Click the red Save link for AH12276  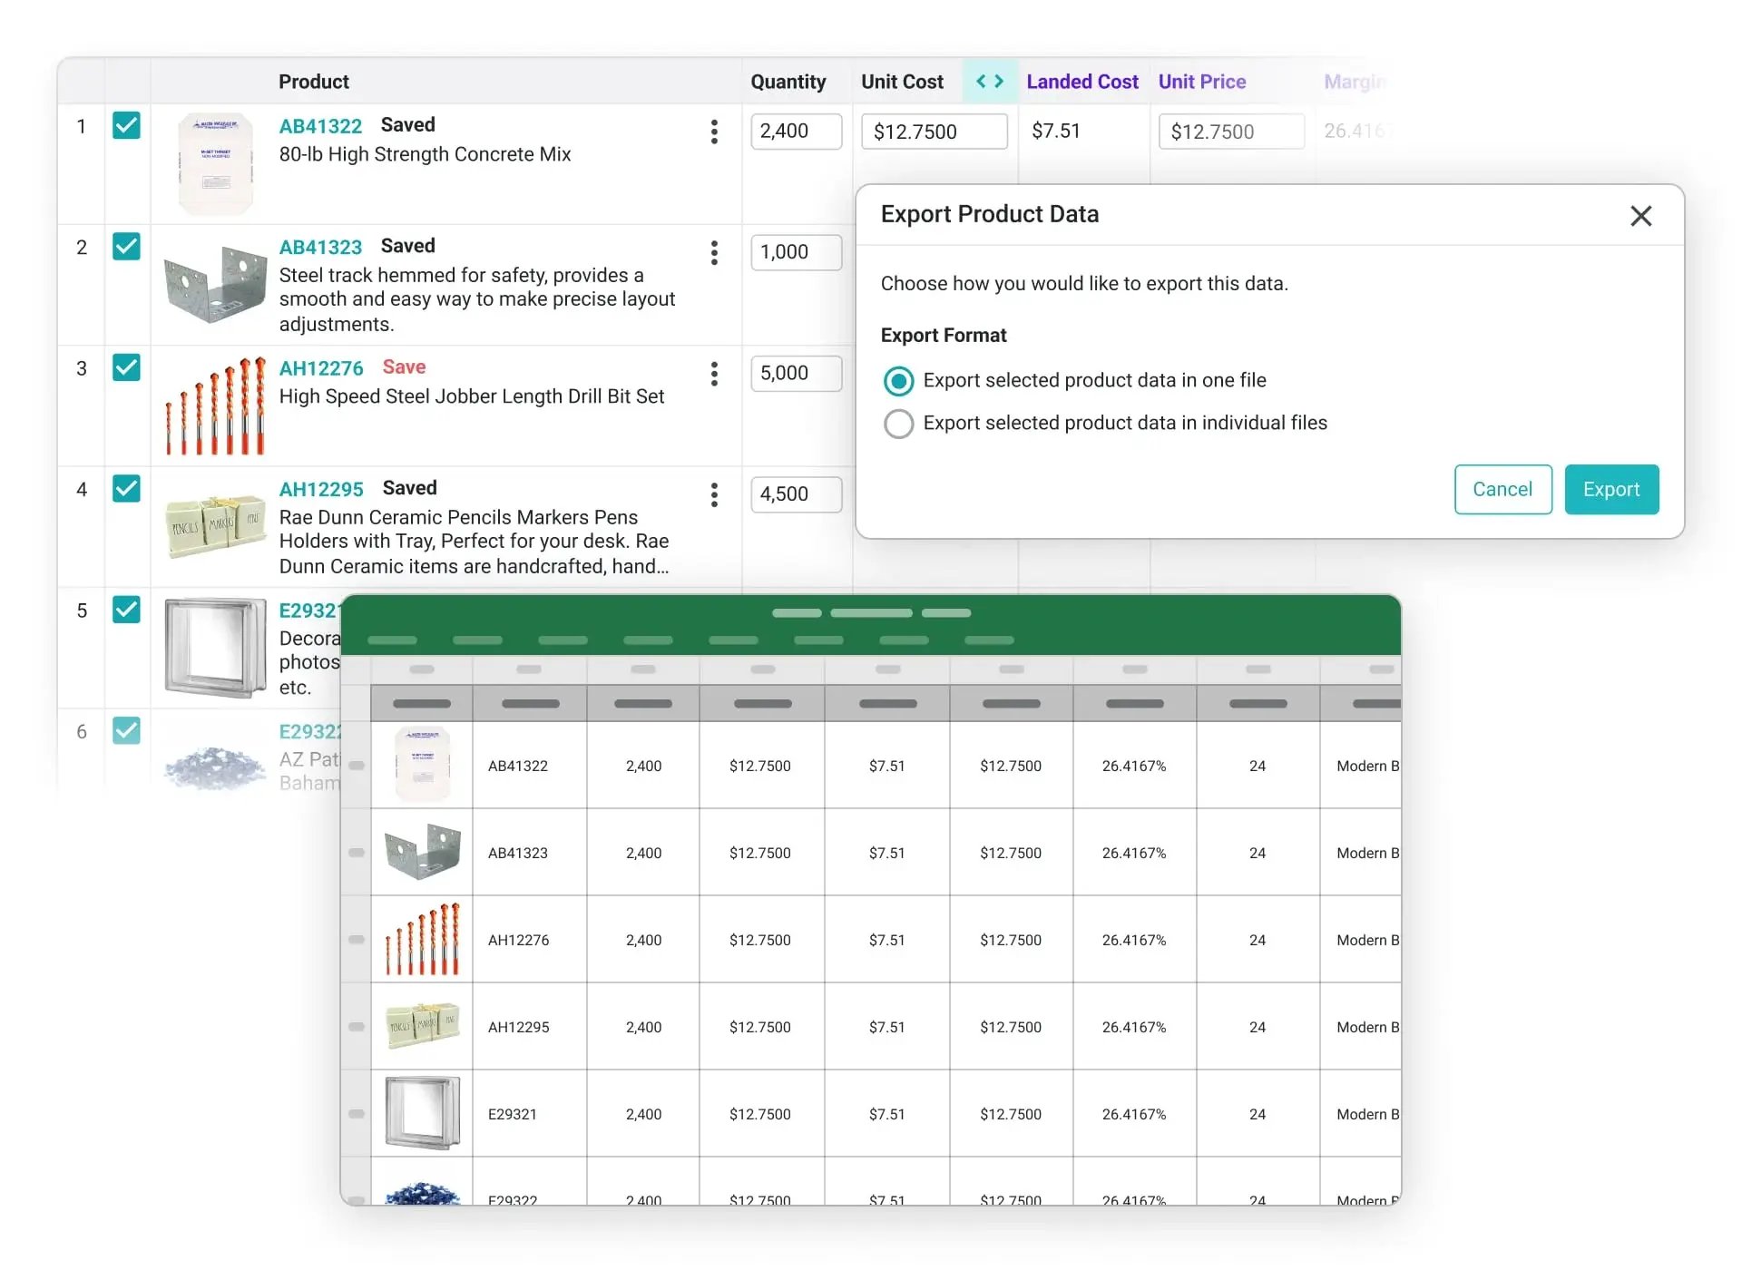click(404, 367)
